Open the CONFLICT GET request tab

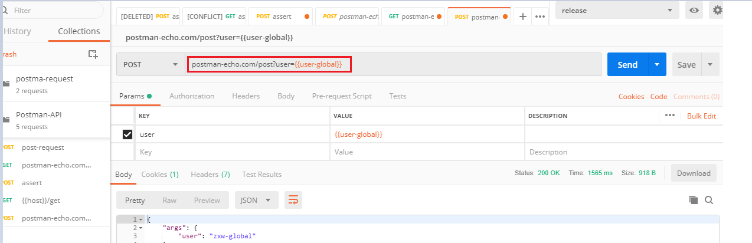[215, 17]
